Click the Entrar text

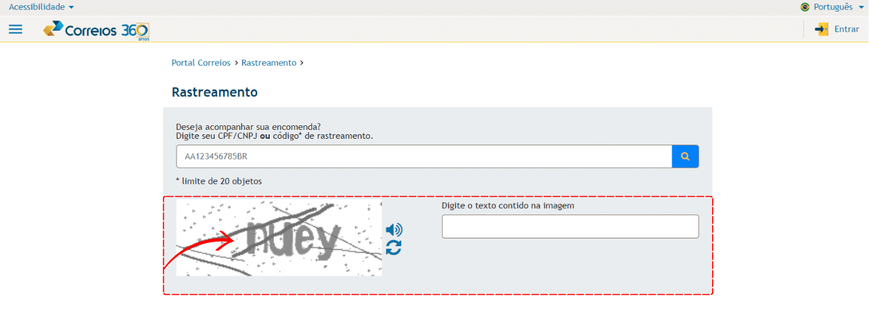click(x=847, y=29)
